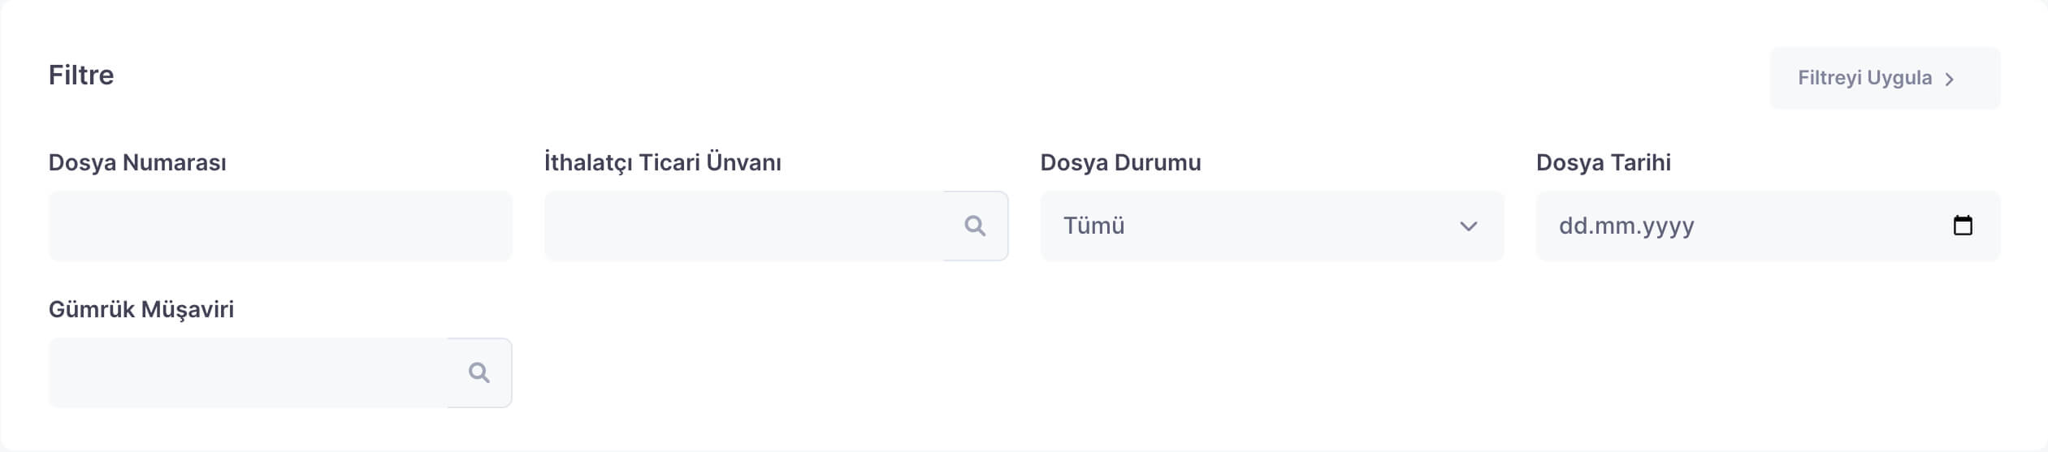Click into the İthalatçı Ticari Ünvanı input
The image size is (2048, 452).
[743, 226]
